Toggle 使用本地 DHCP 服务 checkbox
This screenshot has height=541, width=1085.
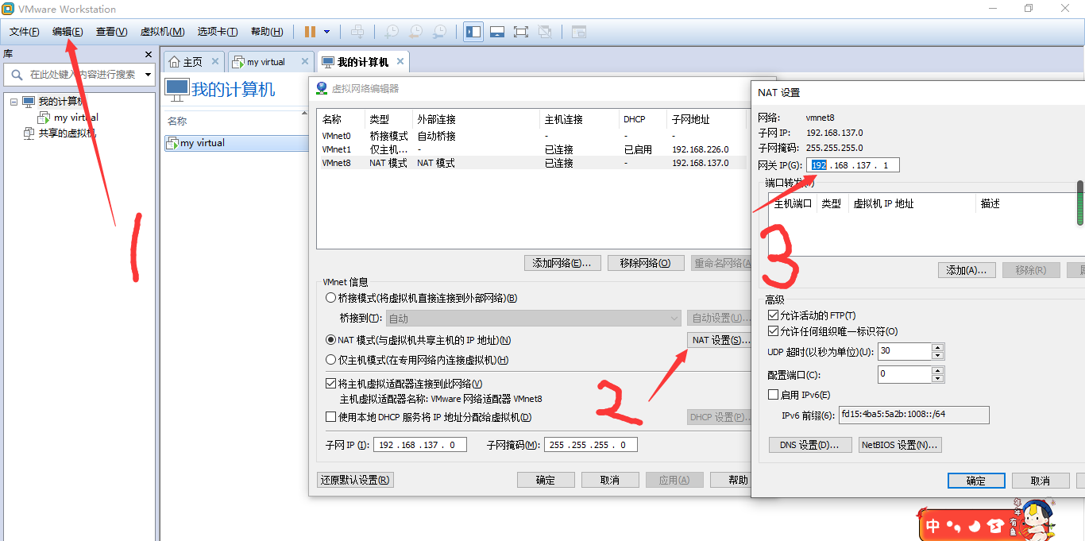(x=331, y=417)
